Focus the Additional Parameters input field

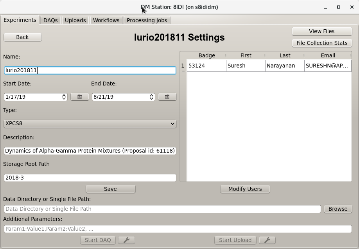point(178,229)
